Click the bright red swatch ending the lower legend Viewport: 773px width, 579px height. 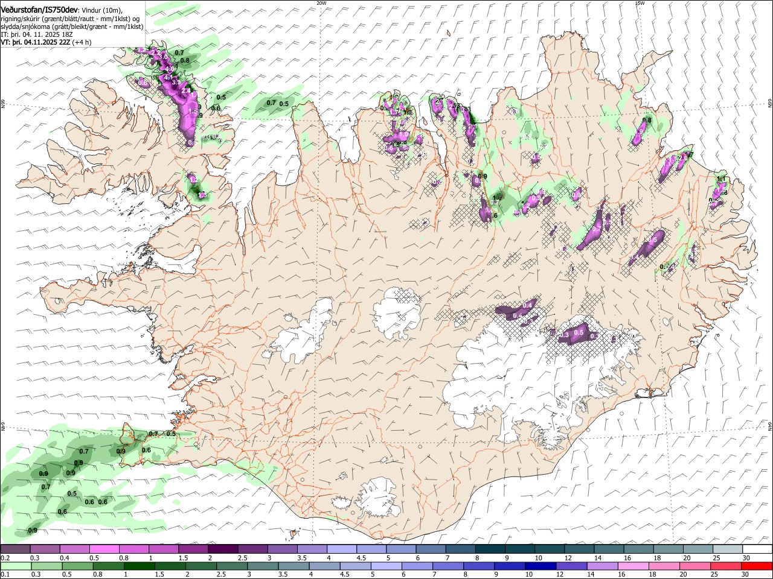[x=757, y=566]
